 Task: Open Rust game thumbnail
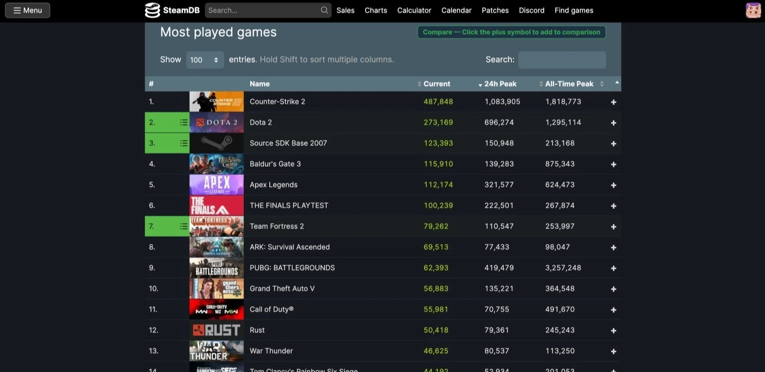pos(216,330)
